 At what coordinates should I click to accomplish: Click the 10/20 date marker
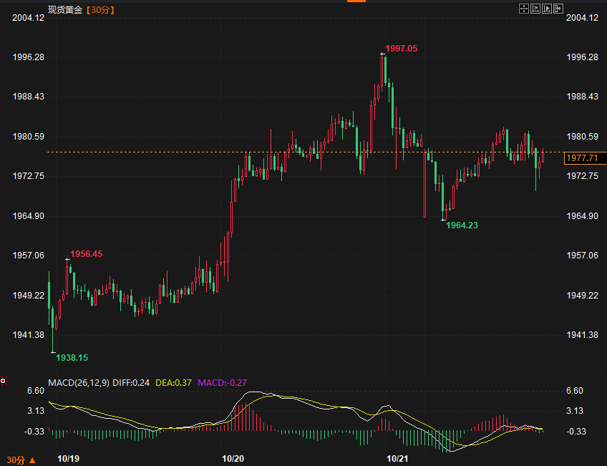coord(233,459)
